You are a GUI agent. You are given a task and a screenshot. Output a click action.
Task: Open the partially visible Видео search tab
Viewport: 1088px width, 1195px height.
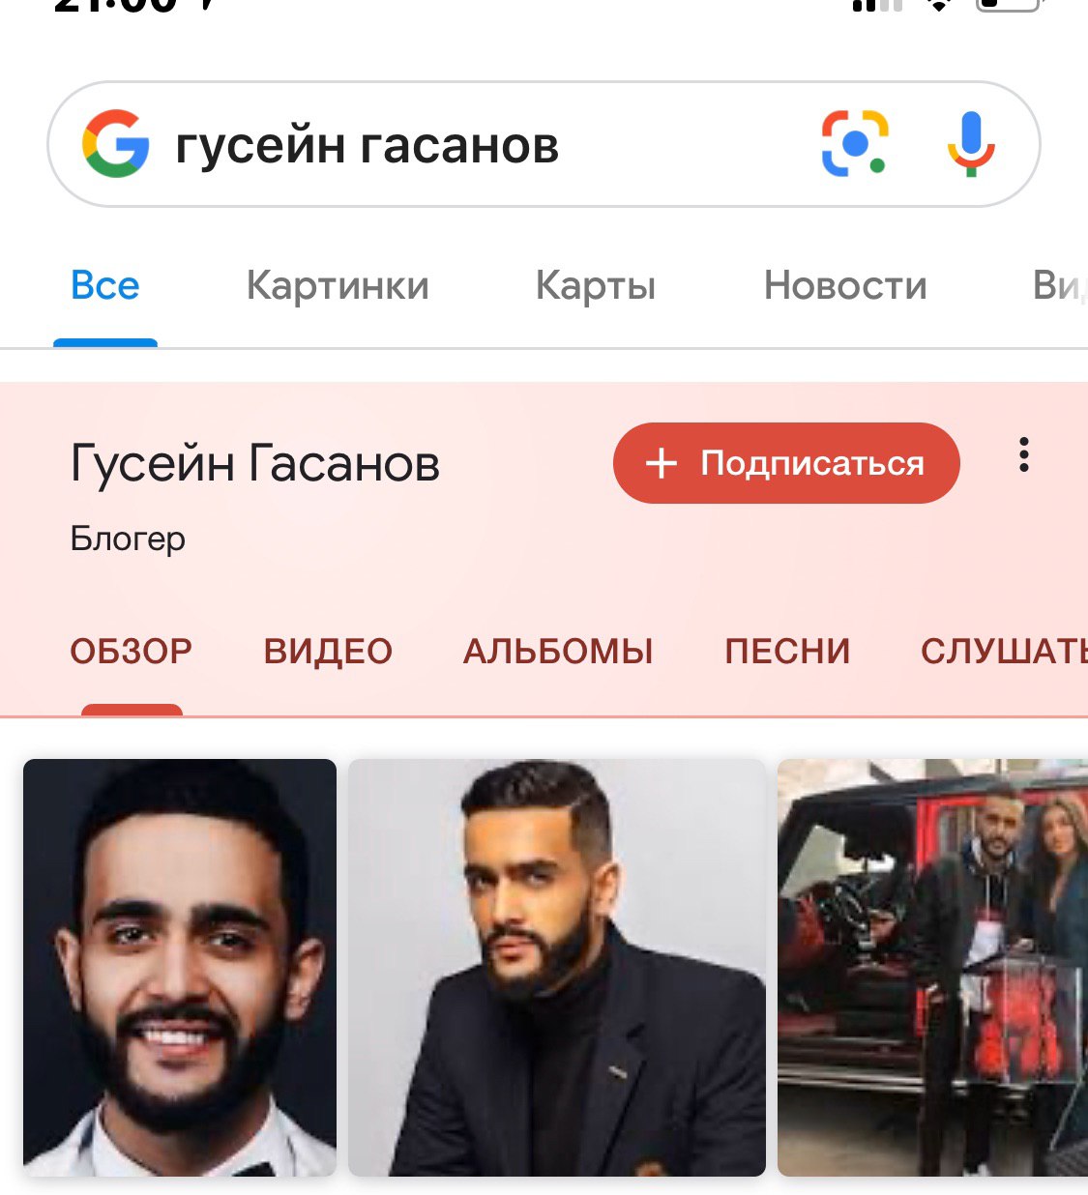[x=1060, y=285]
